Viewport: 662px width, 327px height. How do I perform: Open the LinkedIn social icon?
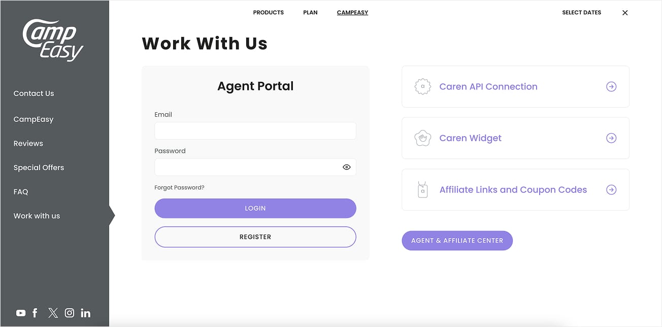(85, 313)
